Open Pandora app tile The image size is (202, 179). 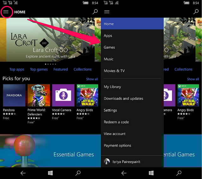click(14, 95)
